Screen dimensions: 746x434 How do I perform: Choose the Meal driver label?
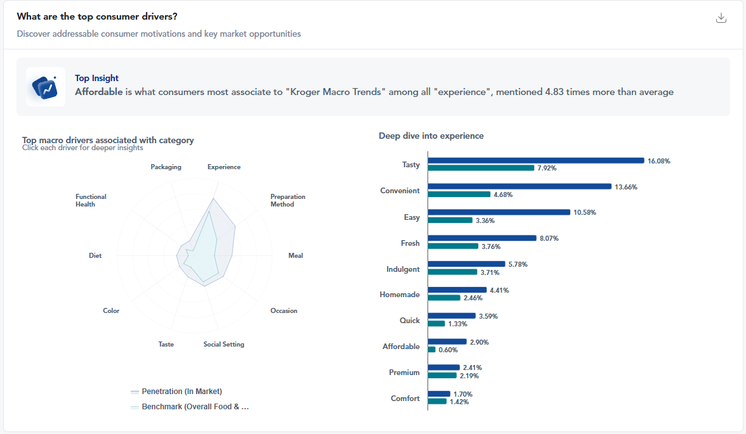pos(296,256)
